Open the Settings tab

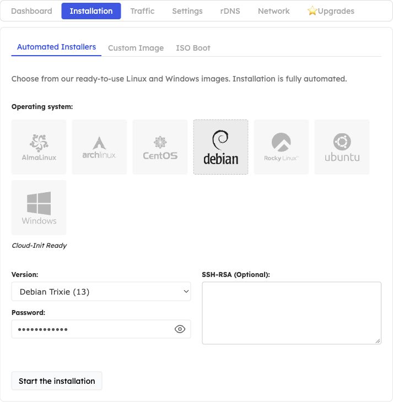(187, 11)
